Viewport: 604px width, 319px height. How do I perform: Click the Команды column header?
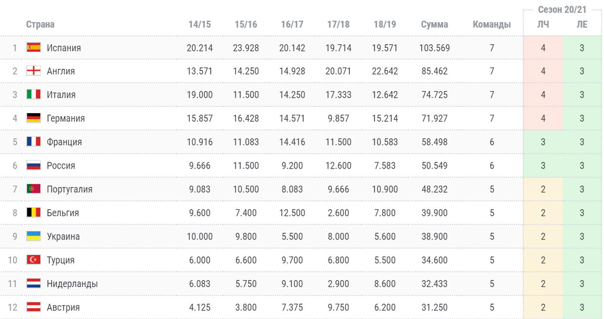[x=492, y=25]
